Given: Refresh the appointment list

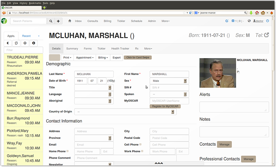Looking at the screenshot, I should tap(16, 43).
